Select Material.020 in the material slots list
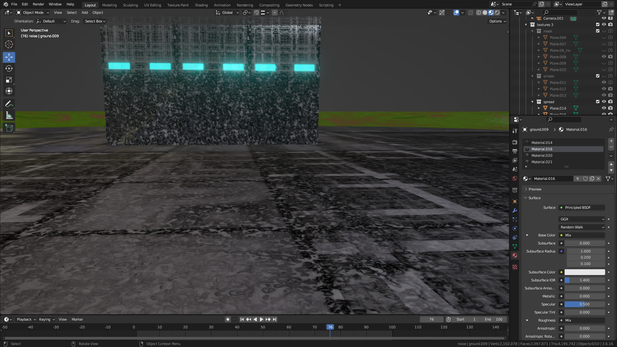Image resolution: width=617 pixels, height=347 pixels. [x=542, y=156]
